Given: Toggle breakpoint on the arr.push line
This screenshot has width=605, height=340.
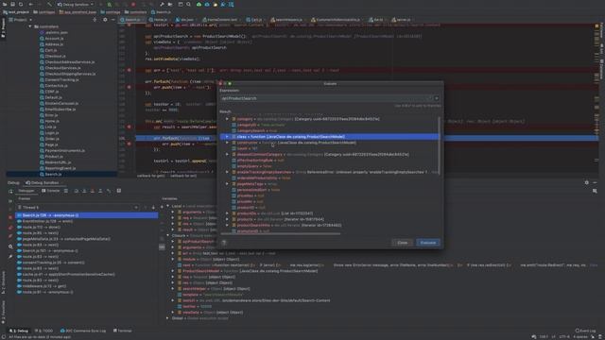Looking at the screenshot, I should pyautogui.click(x=130, y=87).
